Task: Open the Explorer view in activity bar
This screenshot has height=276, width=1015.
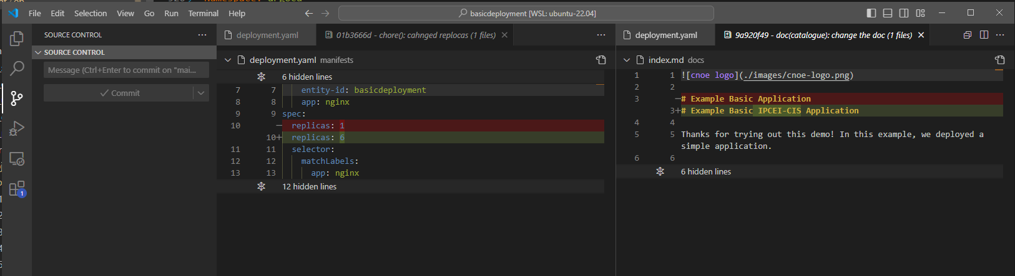Action: point(17,39)
